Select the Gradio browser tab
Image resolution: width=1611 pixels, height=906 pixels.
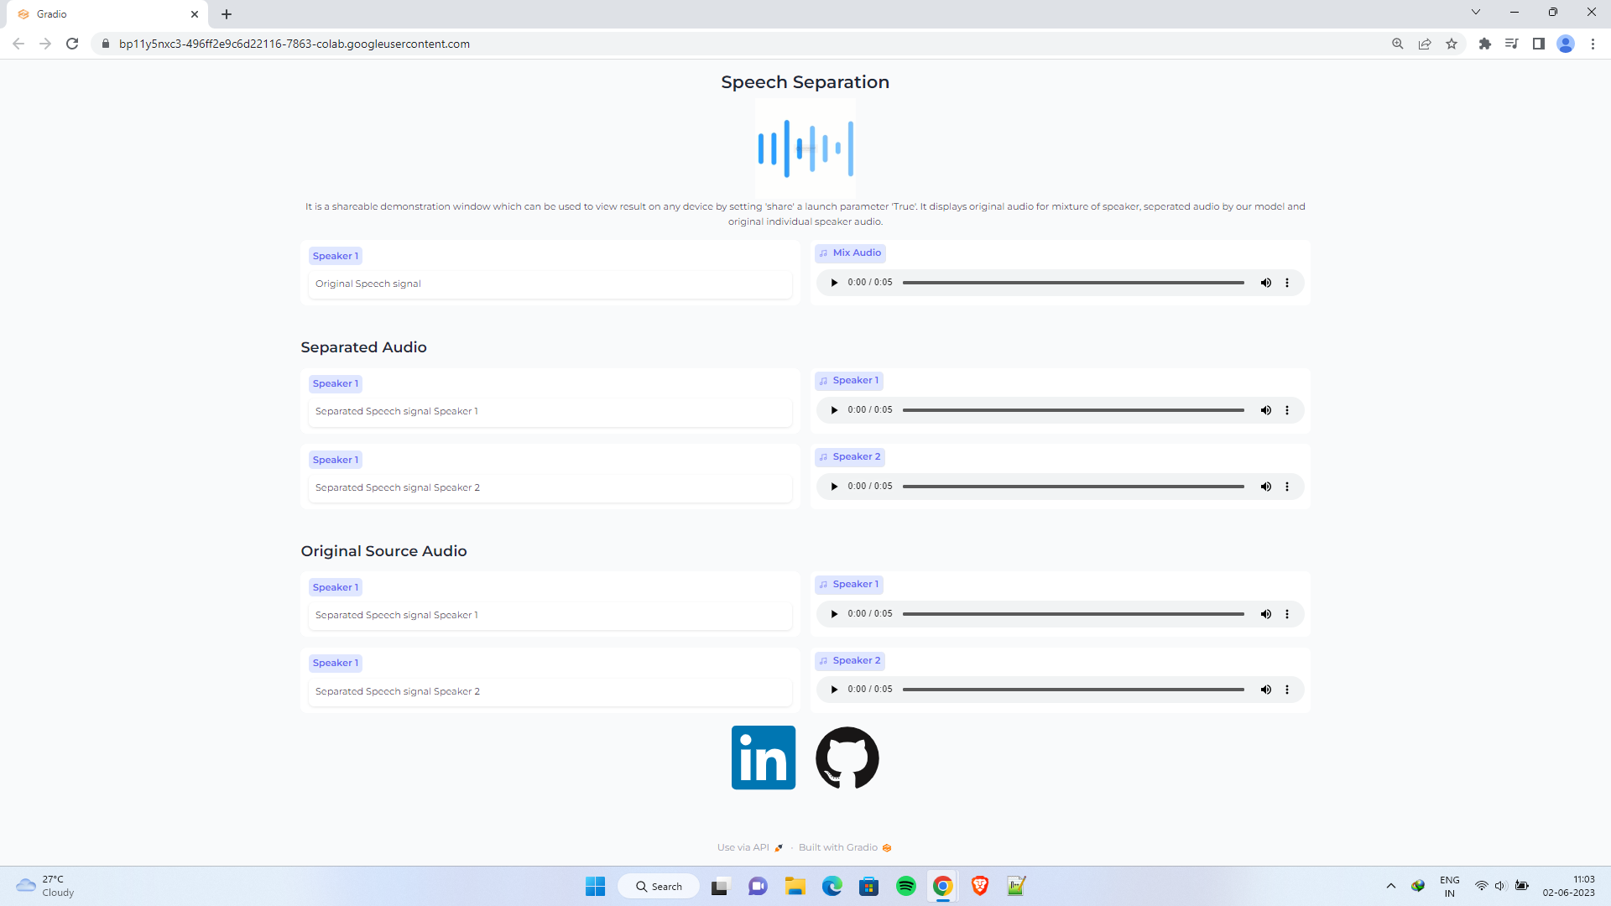(101, 14)
